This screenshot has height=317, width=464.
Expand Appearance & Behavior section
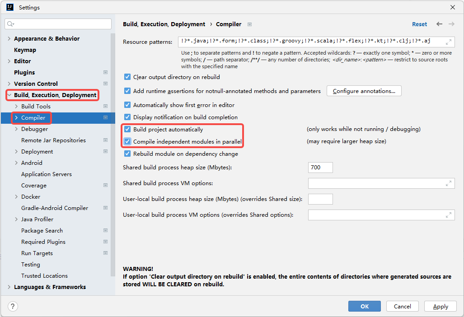(x=9, y=39)
